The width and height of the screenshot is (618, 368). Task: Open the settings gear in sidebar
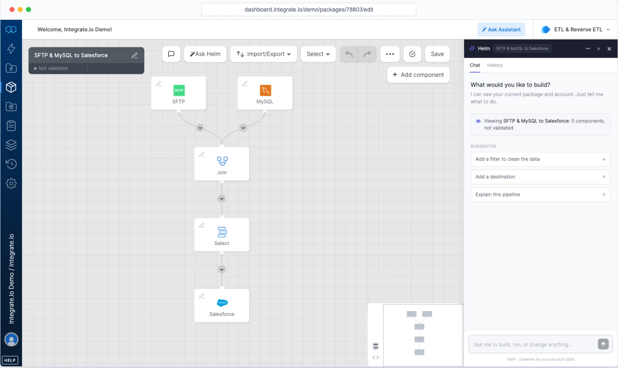[11, 183]
